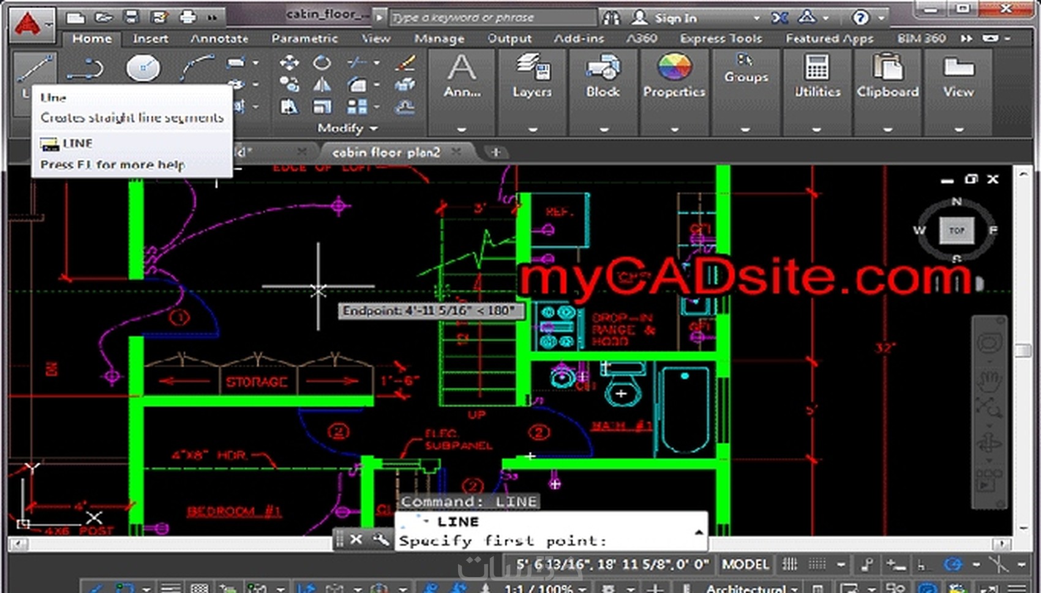Image resolution: width=1041 pixels, height=593 pixels.
Task: Select the Scale tool in Modify panel
Action: pos(322,107)
